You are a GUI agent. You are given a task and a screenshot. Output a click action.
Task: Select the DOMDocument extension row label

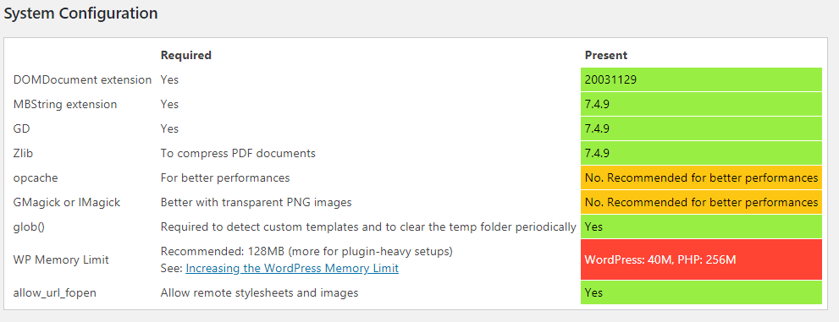click(82, 79)
